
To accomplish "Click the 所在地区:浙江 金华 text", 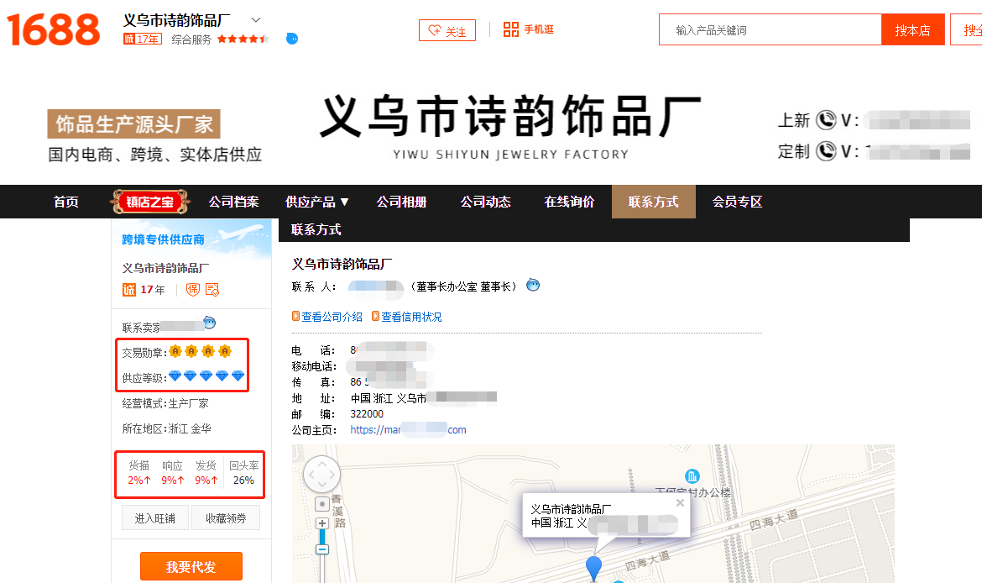I will point(166,428).
